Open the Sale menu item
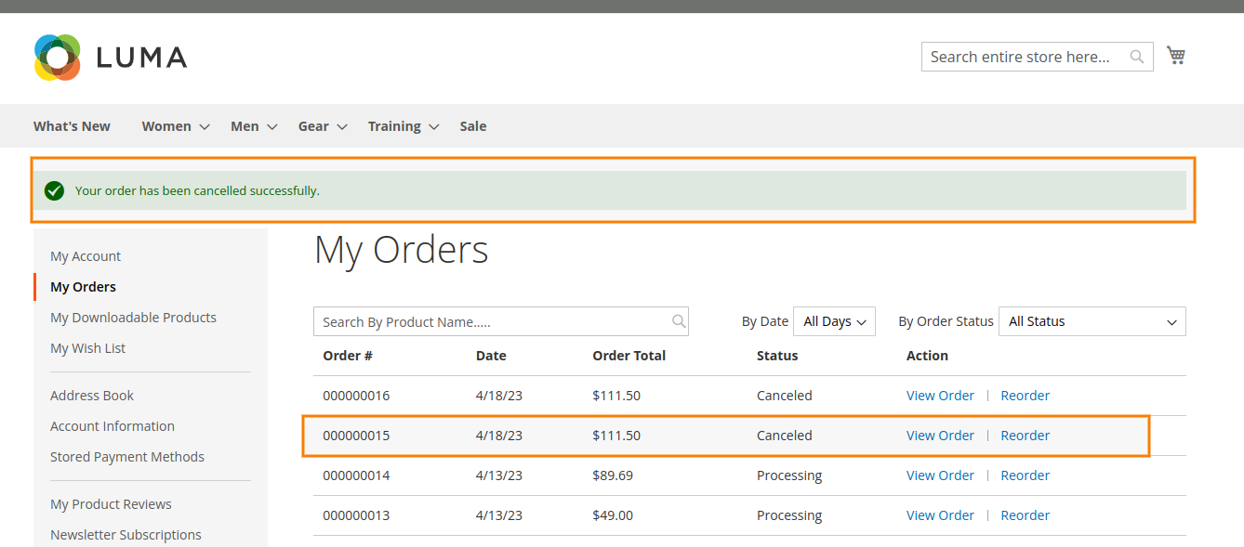 point(472,126)
